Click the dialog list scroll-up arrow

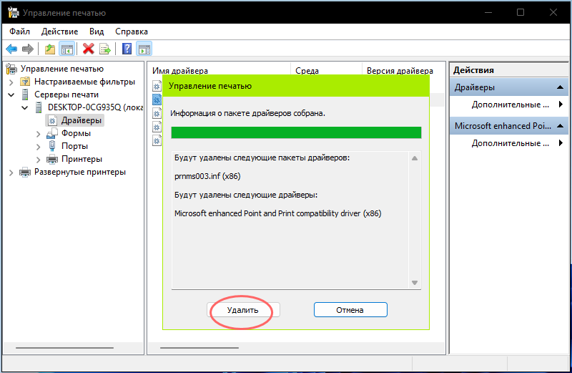(415, 158)
